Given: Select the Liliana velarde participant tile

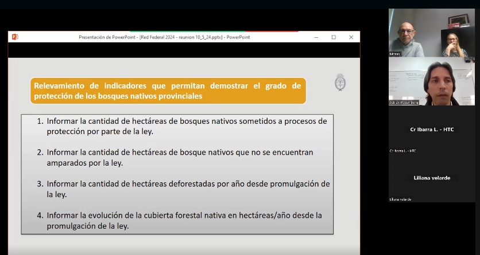Looking at the screenshot, I should click(432, 178).
